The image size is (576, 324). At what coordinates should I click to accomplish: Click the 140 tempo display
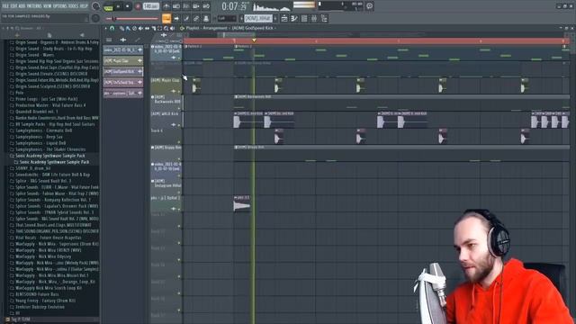pos(150,6)
